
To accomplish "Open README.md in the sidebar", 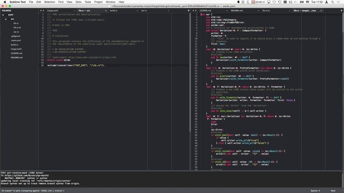I will coord(17,57).
